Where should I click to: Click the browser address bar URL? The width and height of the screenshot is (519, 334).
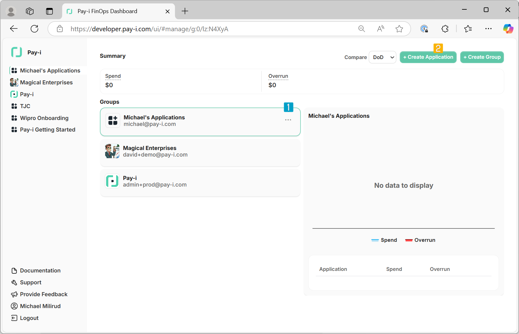pyautogui.click(x=149, y=29)
